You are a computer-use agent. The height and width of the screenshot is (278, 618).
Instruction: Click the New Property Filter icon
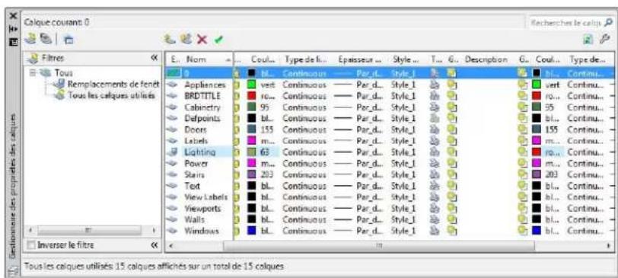click(30, 39)
